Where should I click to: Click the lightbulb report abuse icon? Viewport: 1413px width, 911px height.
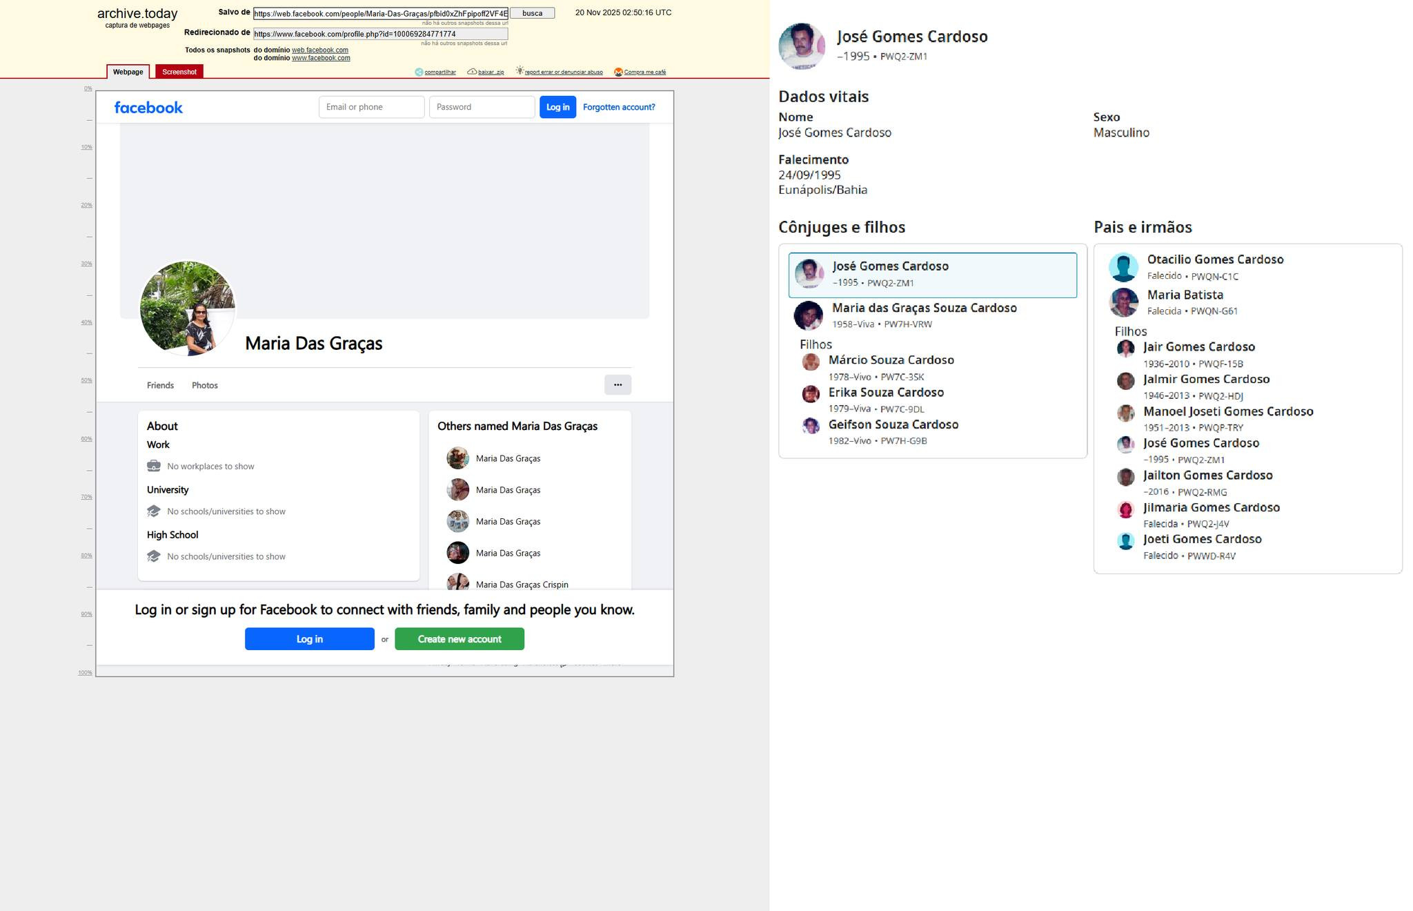coord(520,71)
